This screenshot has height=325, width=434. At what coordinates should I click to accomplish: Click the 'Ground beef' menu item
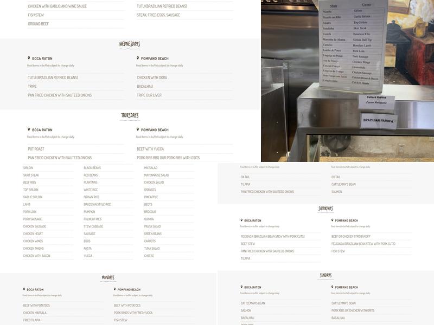pyautogui.click(x=38, y=24)
